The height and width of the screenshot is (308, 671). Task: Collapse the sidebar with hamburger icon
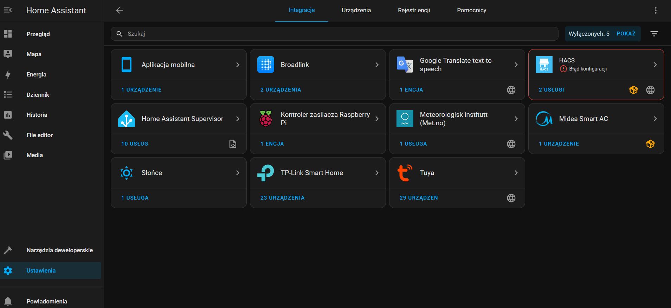pos(8,10)
